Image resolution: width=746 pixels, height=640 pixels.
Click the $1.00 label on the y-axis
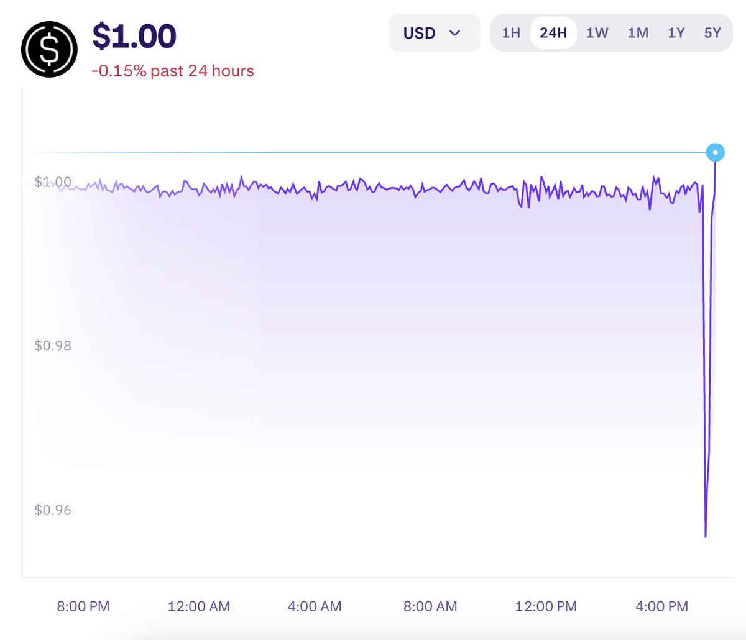tap(53, 181)
